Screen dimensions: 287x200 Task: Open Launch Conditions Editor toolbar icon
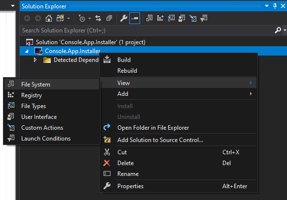pos(204,18)
